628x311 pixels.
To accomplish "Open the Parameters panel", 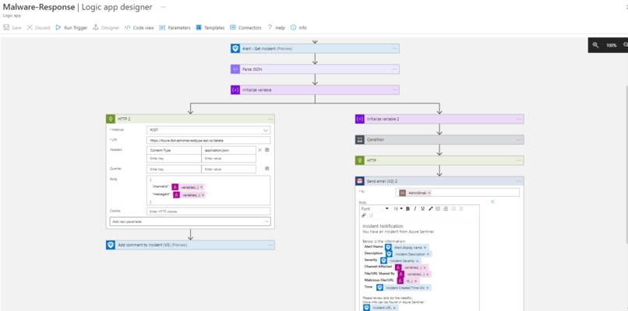I will pyautogui.click(x=175, y=27).
